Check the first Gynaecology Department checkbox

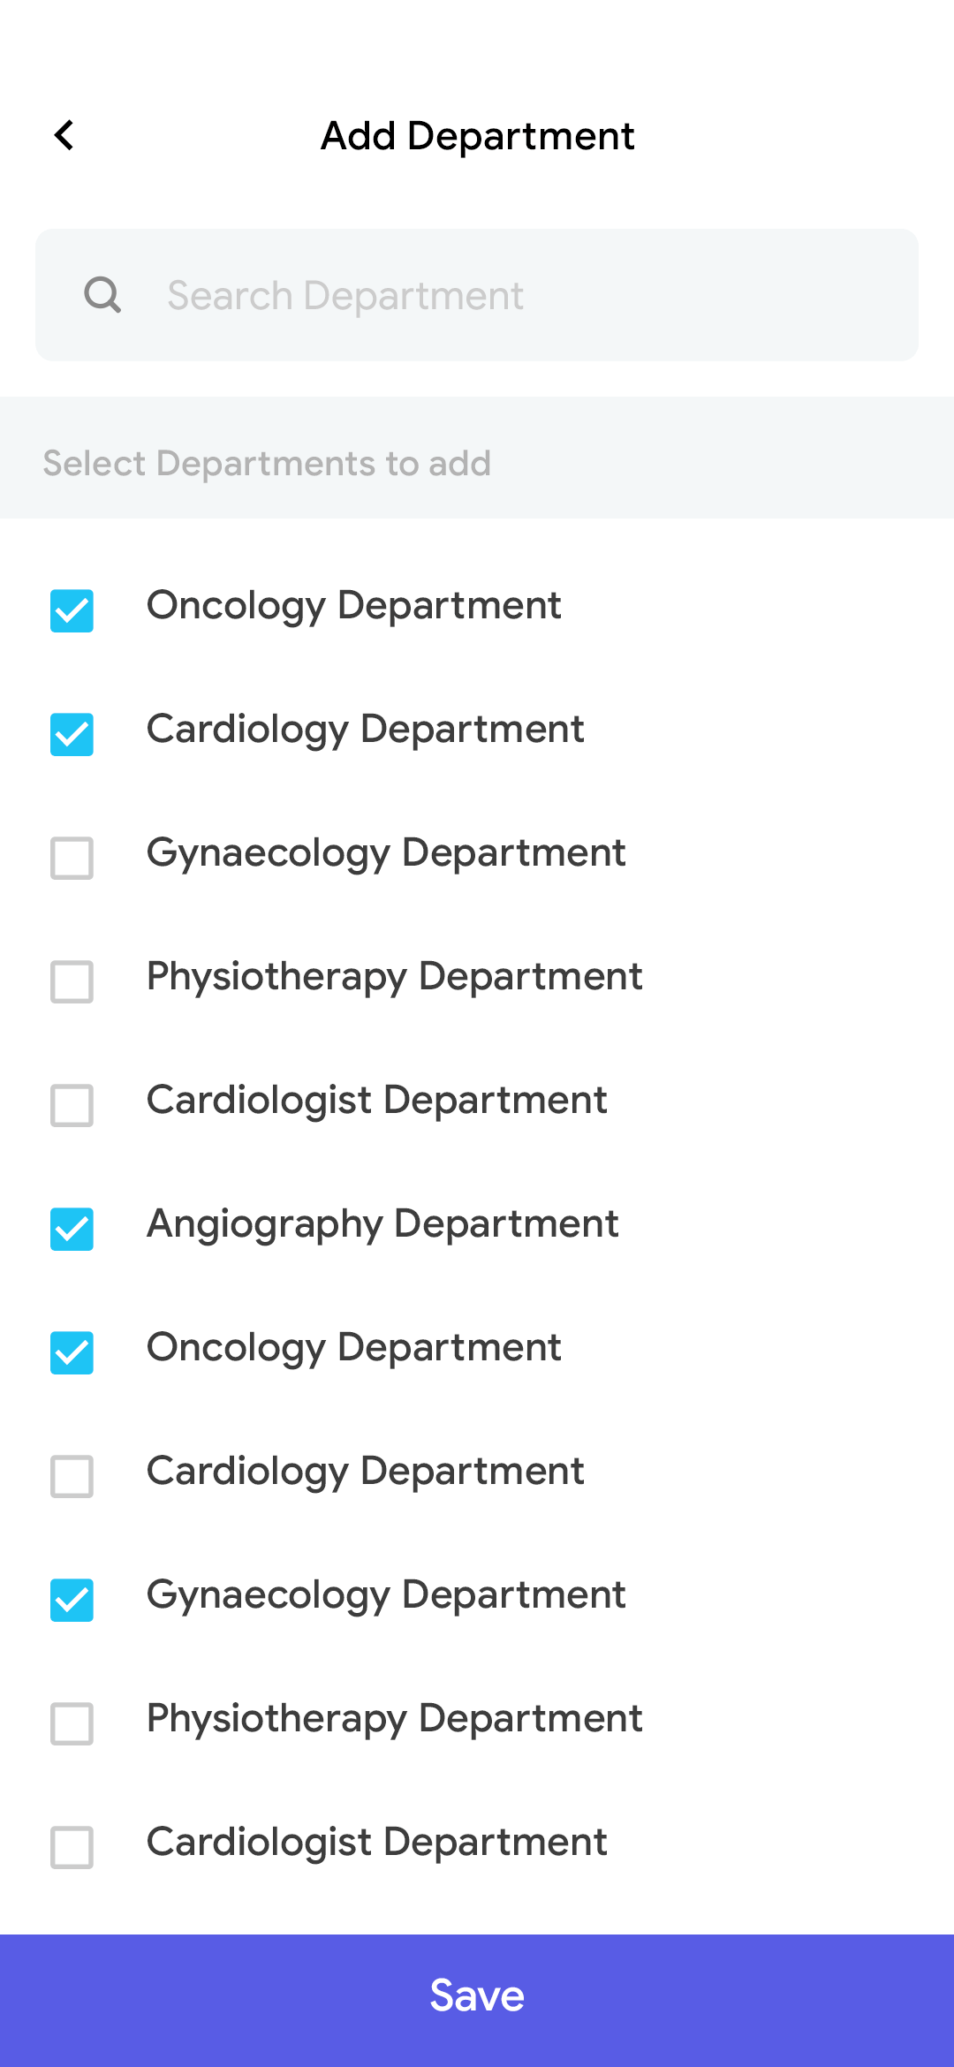pyautogui.click(x=72, y=858)
